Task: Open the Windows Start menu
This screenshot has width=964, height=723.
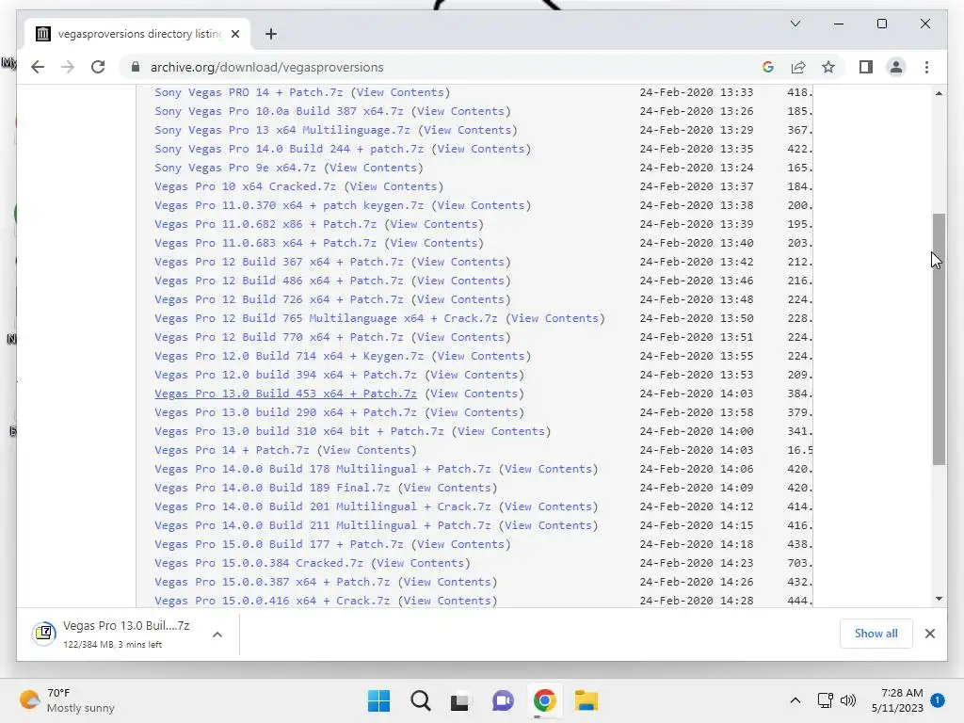Action: (x=378, y=700)
